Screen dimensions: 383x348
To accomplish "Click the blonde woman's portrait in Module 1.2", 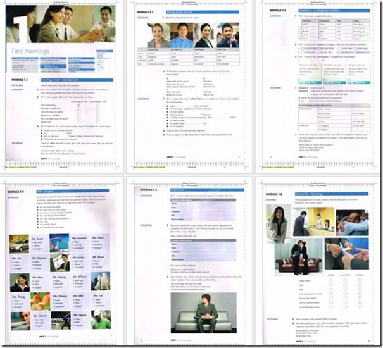I will (x=158, y=35).
